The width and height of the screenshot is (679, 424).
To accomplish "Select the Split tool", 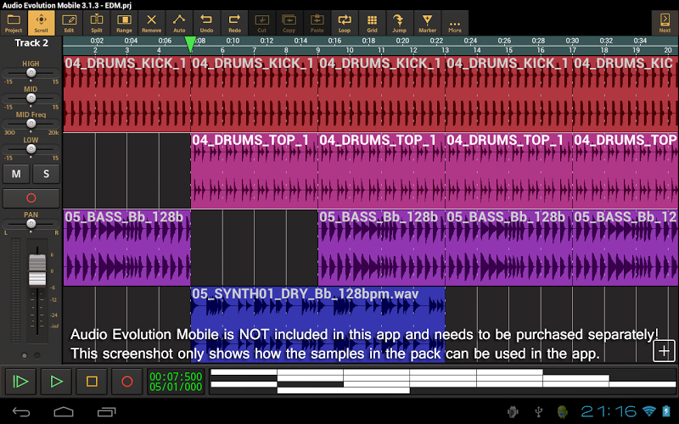I will 97,22.
